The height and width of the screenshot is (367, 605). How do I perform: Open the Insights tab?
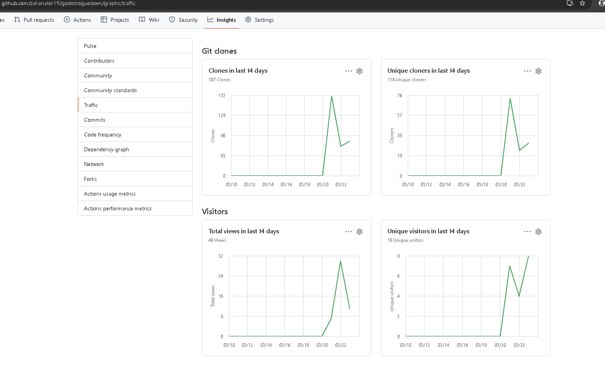coord(222,20)
